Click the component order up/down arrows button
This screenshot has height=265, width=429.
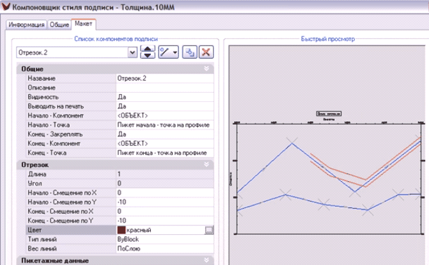pos(148,52)
